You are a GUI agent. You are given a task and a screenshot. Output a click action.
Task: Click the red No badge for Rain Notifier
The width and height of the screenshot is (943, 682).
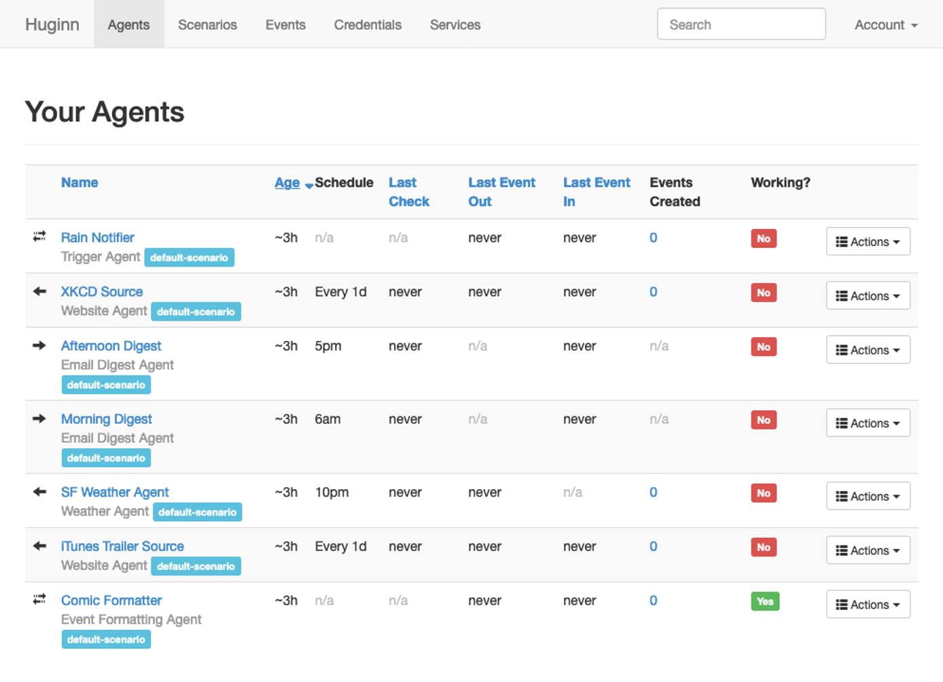tap(763, 238)
